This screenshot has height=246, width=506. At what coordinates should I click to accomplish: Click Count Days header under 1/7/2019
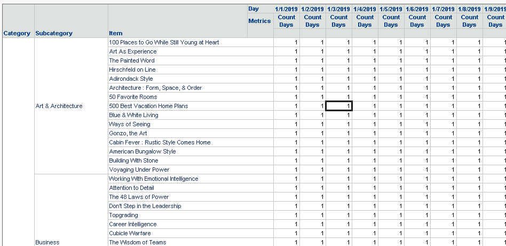[443, 21]
